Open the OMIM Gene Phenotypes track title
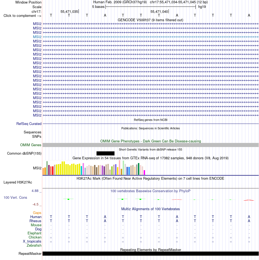This screenshot has width=259, height=260. click(150, 141)
